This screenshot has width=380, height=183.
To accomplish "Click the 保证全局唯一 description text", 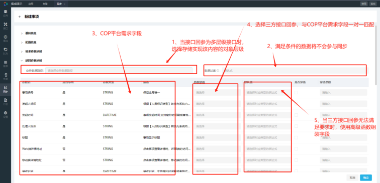I will pyautogui.click(x=151, y=92).
